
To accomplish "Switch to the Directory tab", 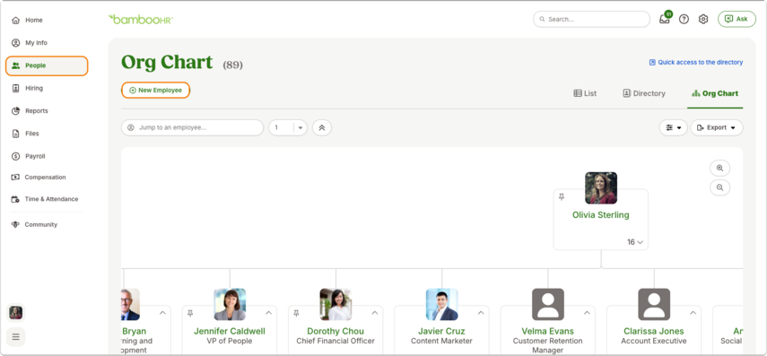I will (644, 93).
